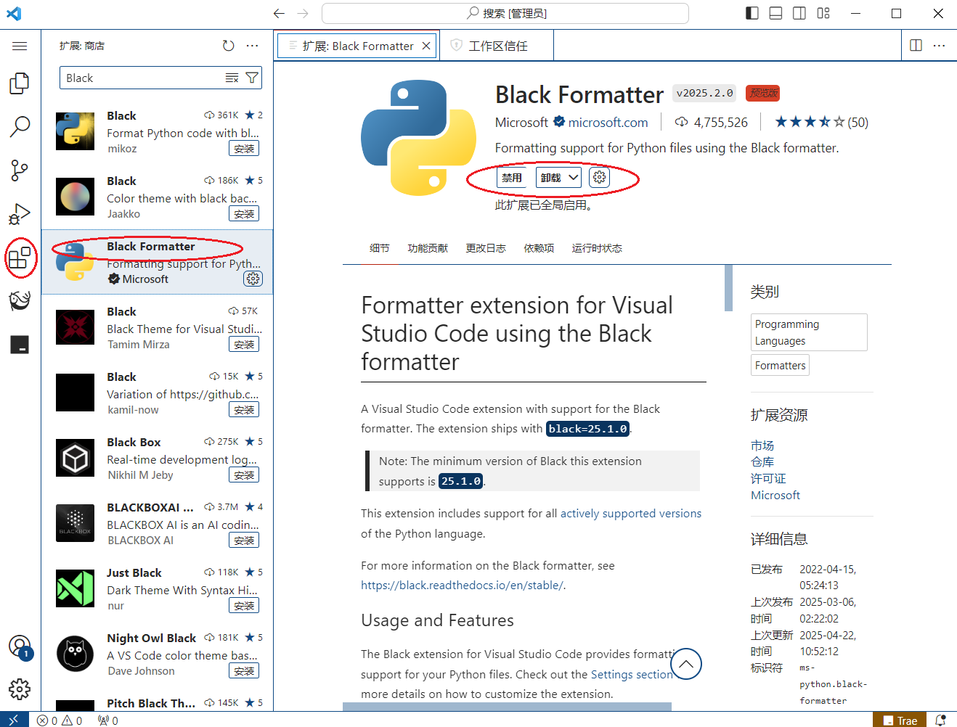Open the Search view in activity bar
This screenshot has height=727, width=957.
20,127
